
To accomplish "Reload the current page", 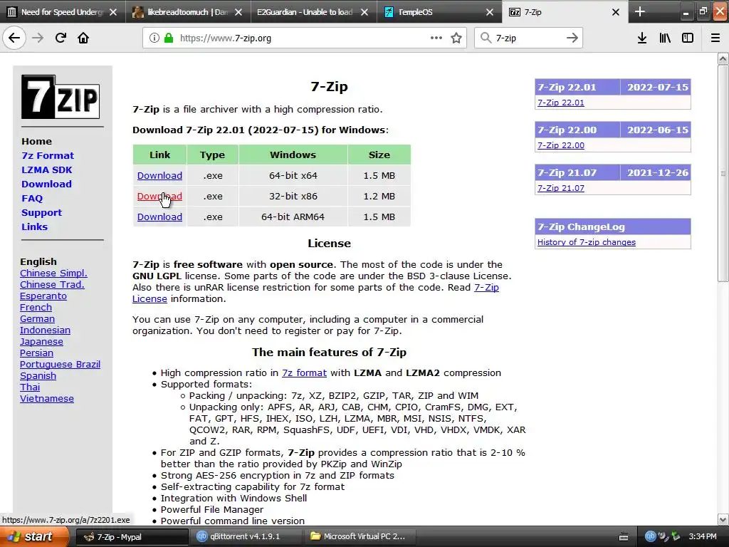I will pos(61,38).
